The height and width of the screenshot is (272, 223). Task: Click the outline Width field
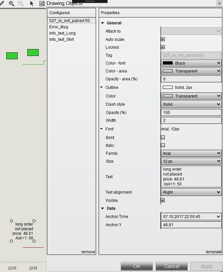(191, 121)
